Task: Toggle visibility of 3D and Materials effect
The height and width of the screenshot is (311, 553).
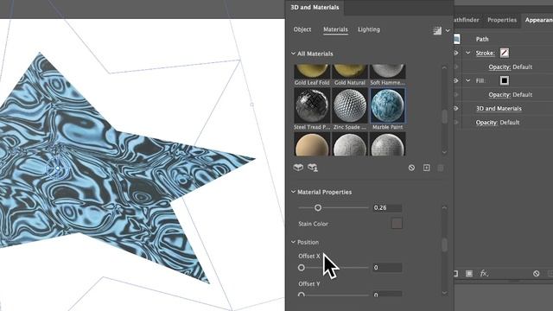Action: (456, 109)
